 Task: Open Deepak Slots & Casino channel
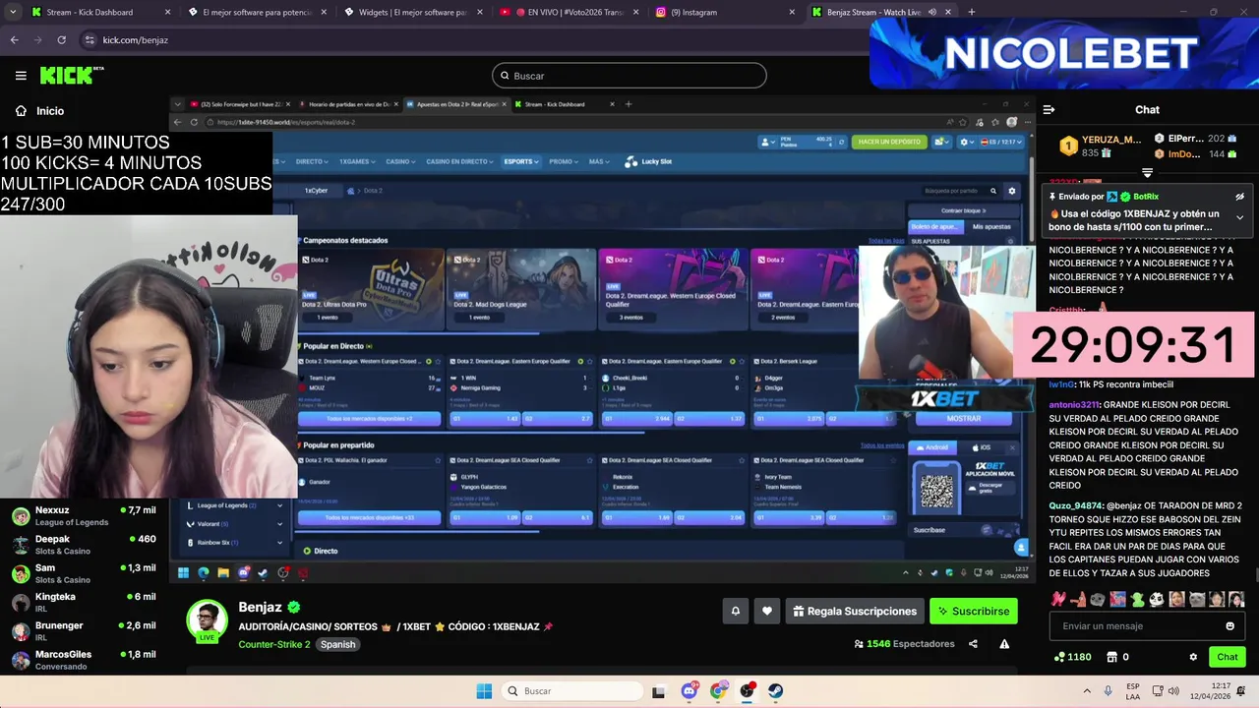pos(84,545)
